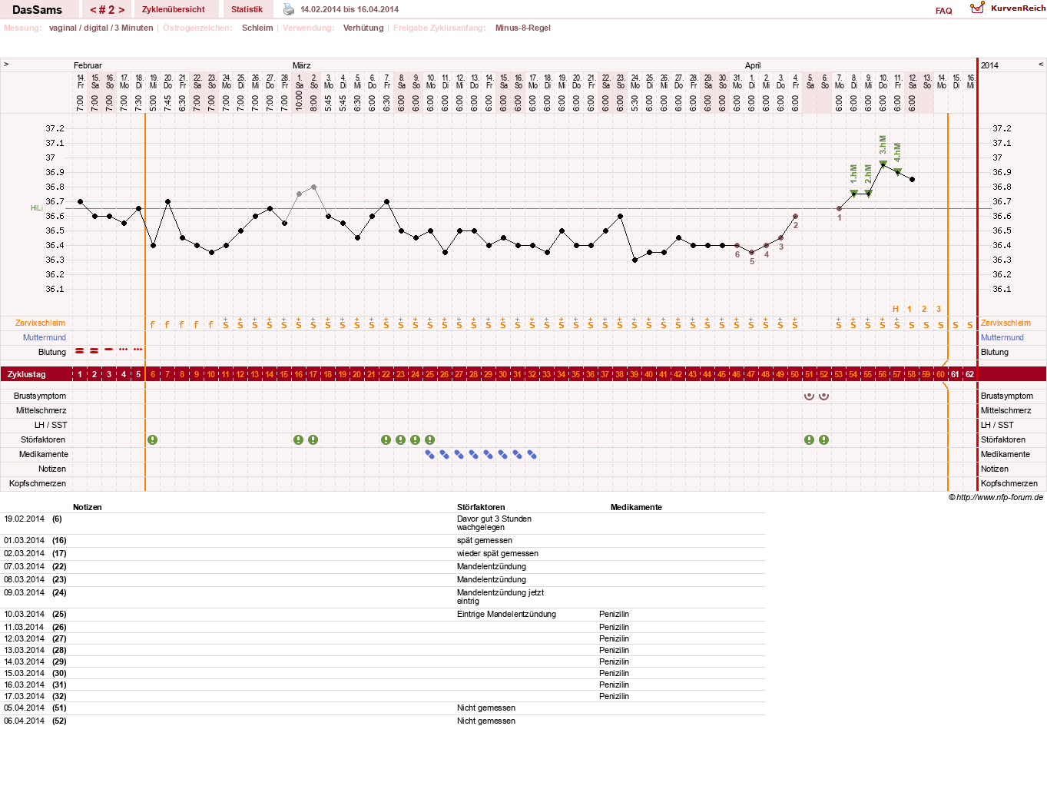1047x789 pixels.
Task: Click the Störfaktoren icon on cycle day 16
Action: click(299, 440)
